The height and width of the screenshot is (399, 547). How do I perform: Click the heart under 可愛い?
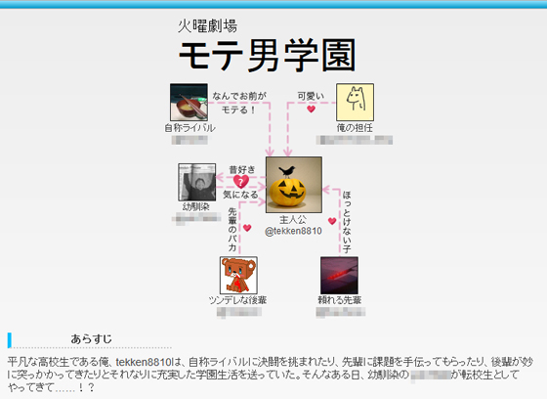point(311,110)
